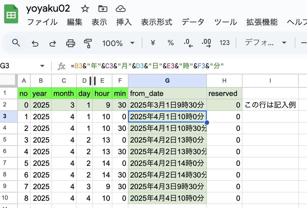Click cell 2025年4月1日10時0分

167,116
